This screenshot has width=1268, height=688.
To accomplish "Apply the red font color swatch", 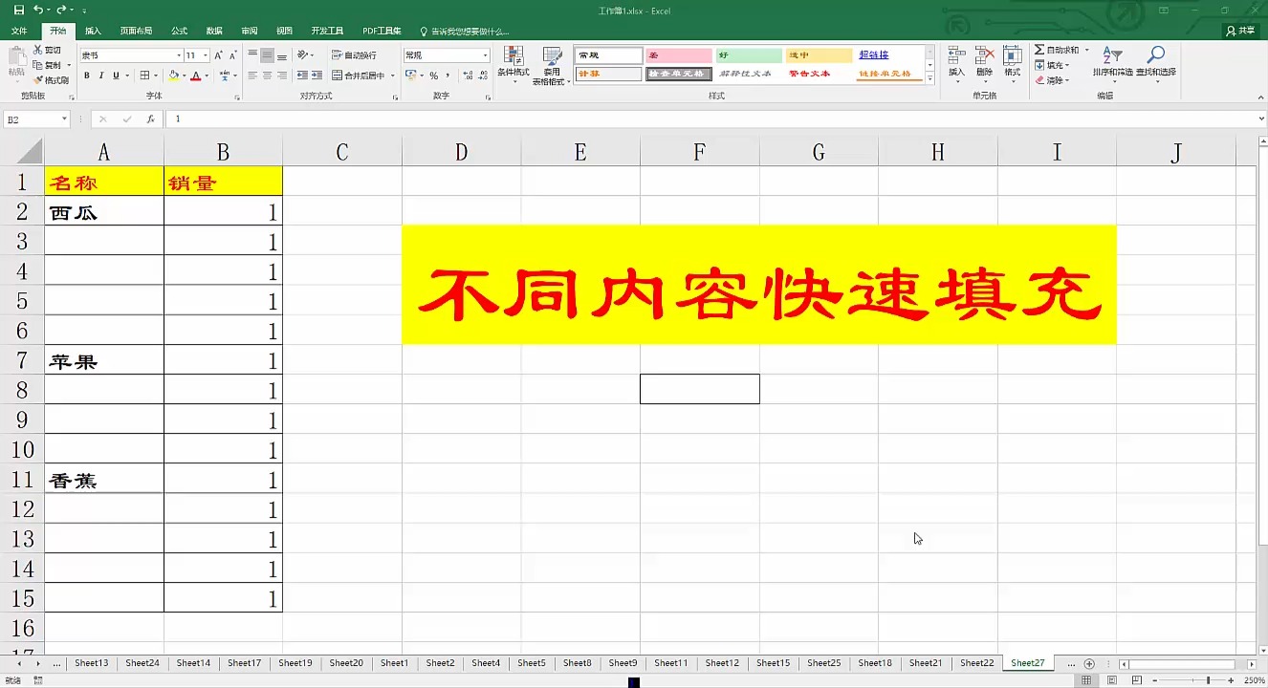I will (x=196, y=75).
